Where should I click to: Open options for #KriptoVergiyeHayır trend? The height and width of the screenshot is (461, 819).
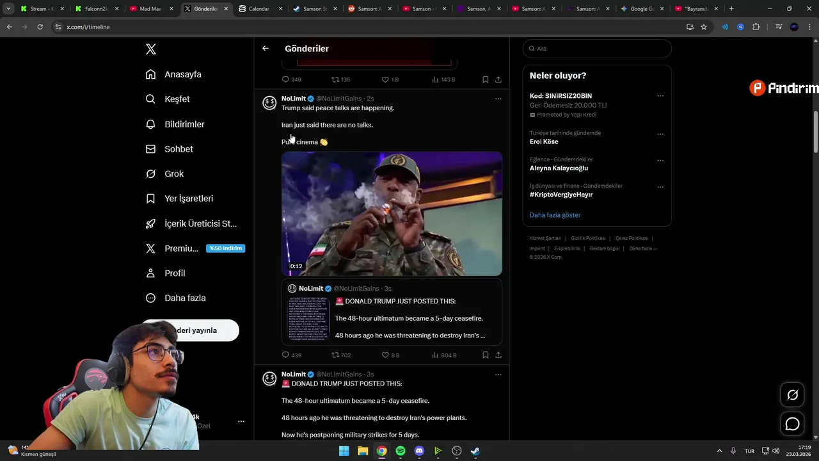pyautogui.click(x=660, y=188)
